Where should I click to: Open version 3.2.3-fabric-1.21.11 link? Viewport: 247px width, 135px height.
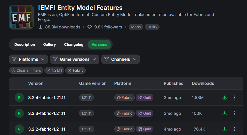click(x=47, y=113)
